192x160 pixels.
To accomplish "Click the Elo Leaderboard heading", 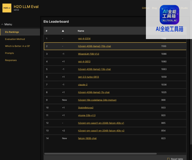I will click(x=56, y=22).
